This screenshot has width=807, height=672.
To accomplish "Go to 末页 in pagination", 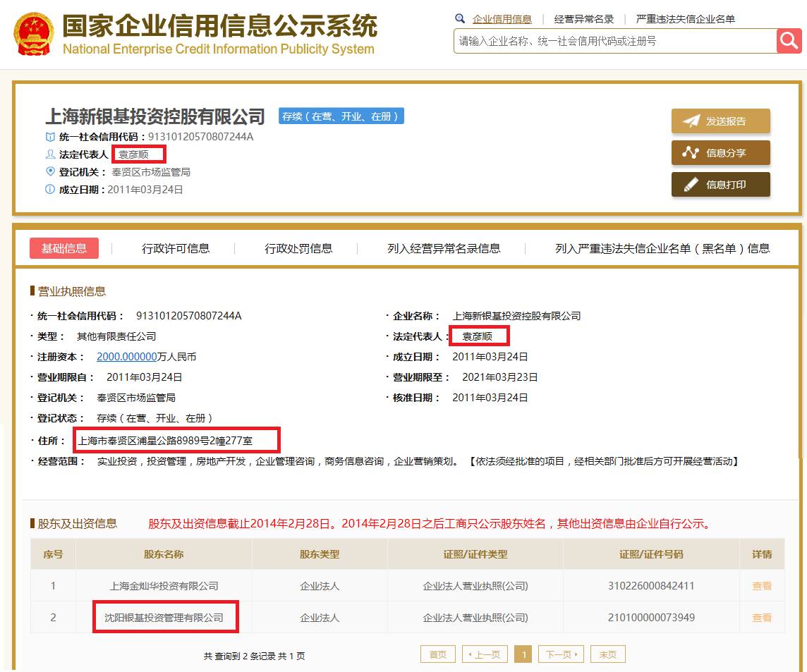I will click(608, 654).
